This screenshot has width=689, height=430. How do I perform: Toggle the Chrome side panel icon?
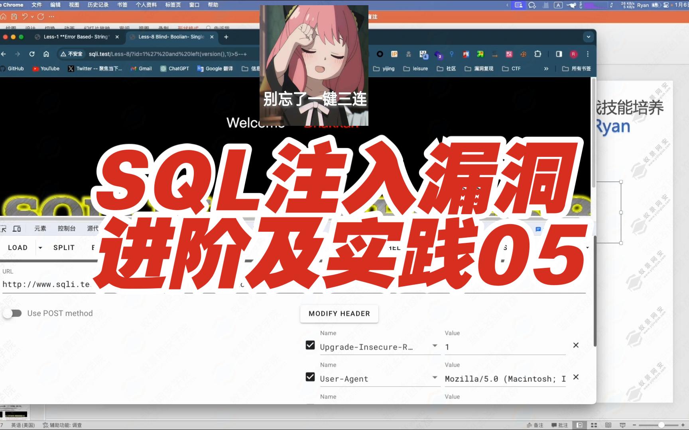pos(559,54)
